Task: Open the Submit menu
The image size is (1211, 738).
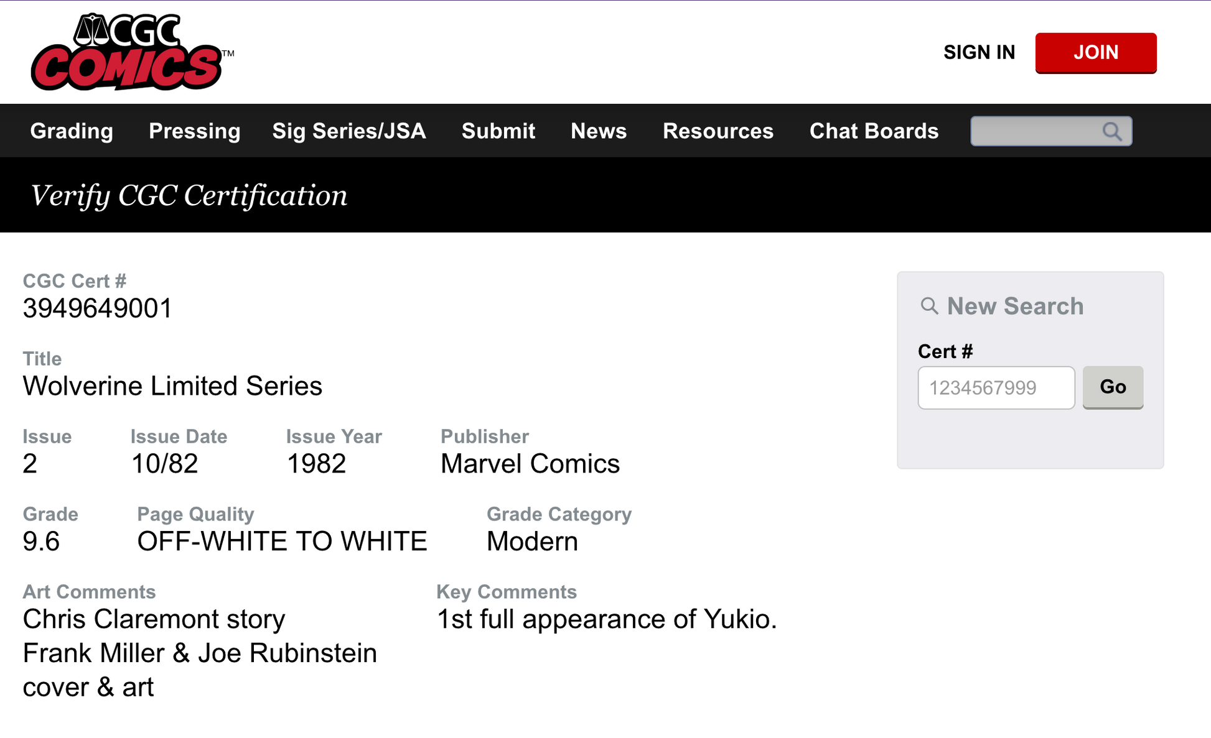Action: (498, 131)
